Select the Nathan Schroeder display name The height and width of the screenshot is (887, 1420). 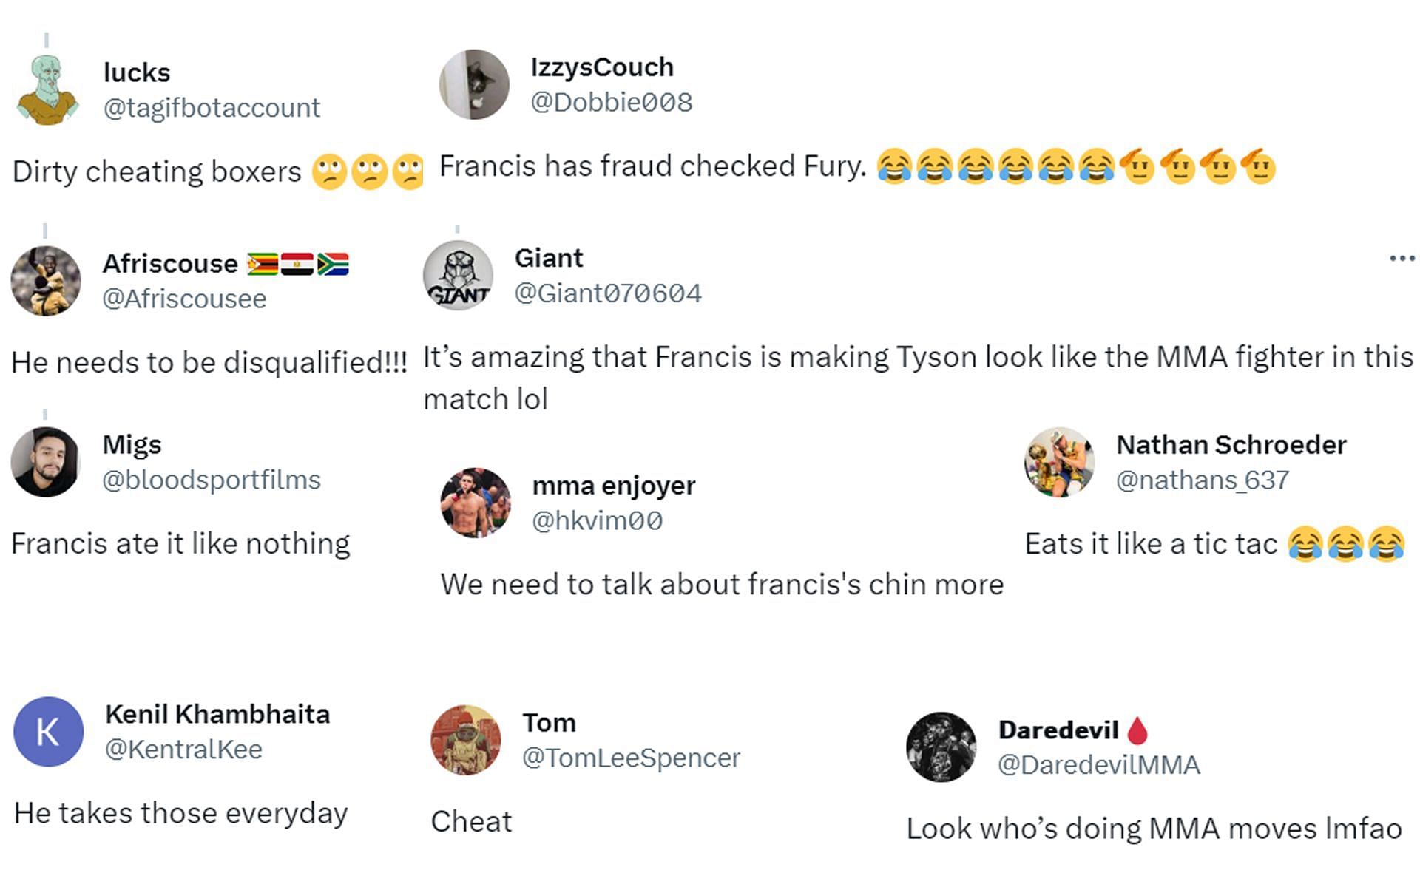[x=1231, y=445]
